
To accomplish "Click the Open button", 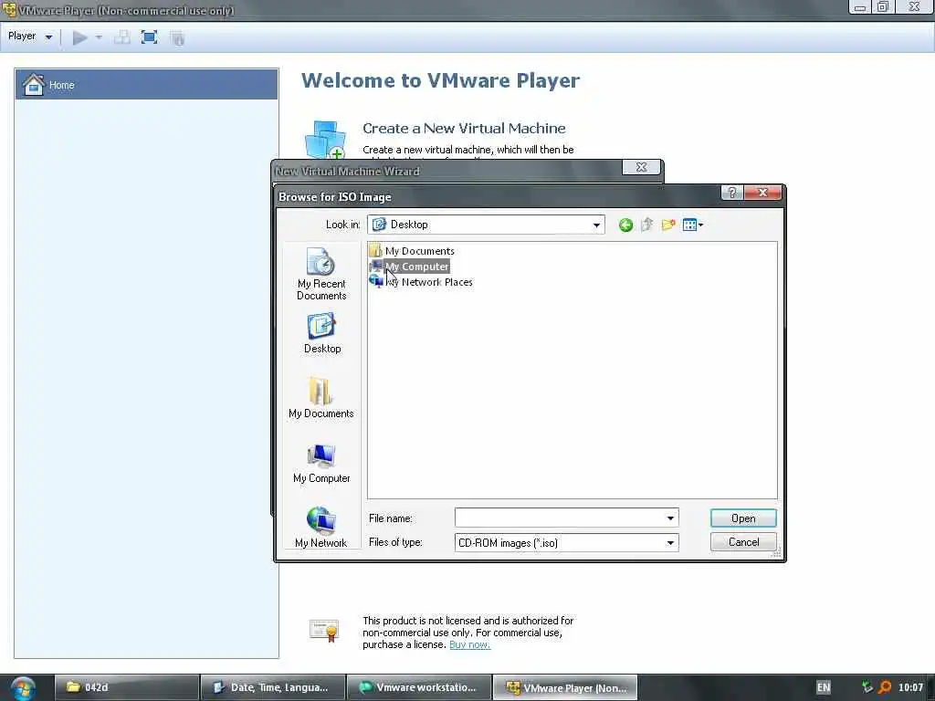I will (x=743, y=518).
